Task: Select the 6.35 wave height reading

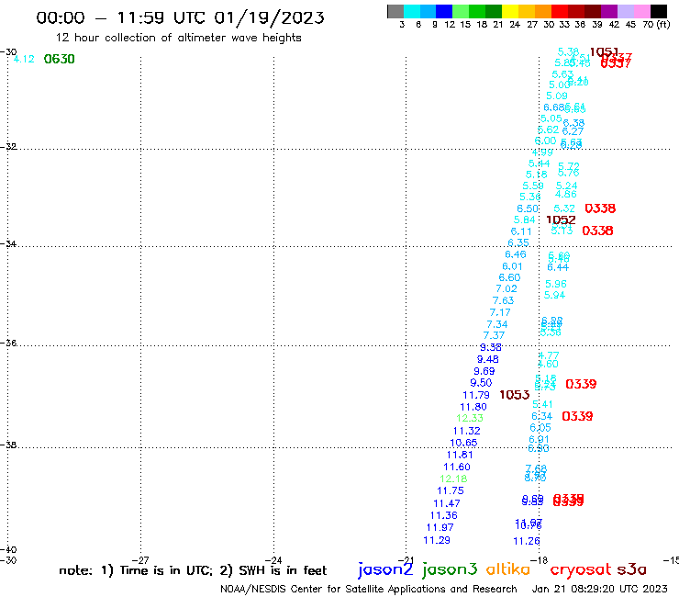Action: point(518,242)
